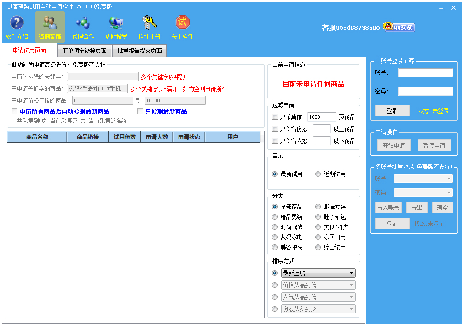Click the minimum price field showing 0

coord(103,100)
